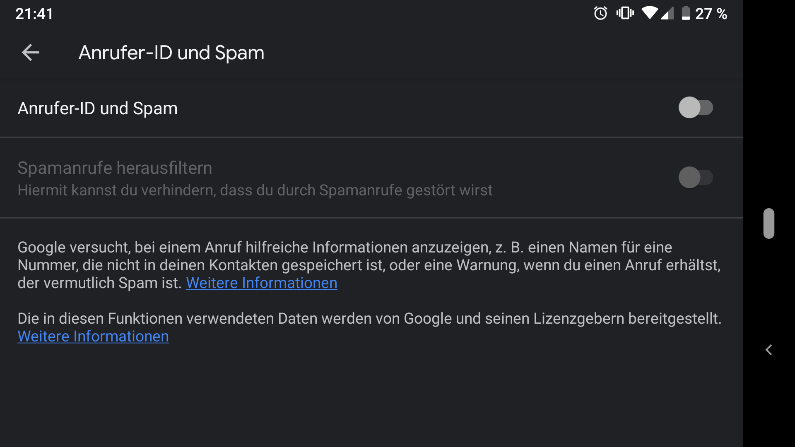Viewport: 795px width, 447px height.
Task: Click the Wi-Fi signal status icon
Action: pos(650,13)
